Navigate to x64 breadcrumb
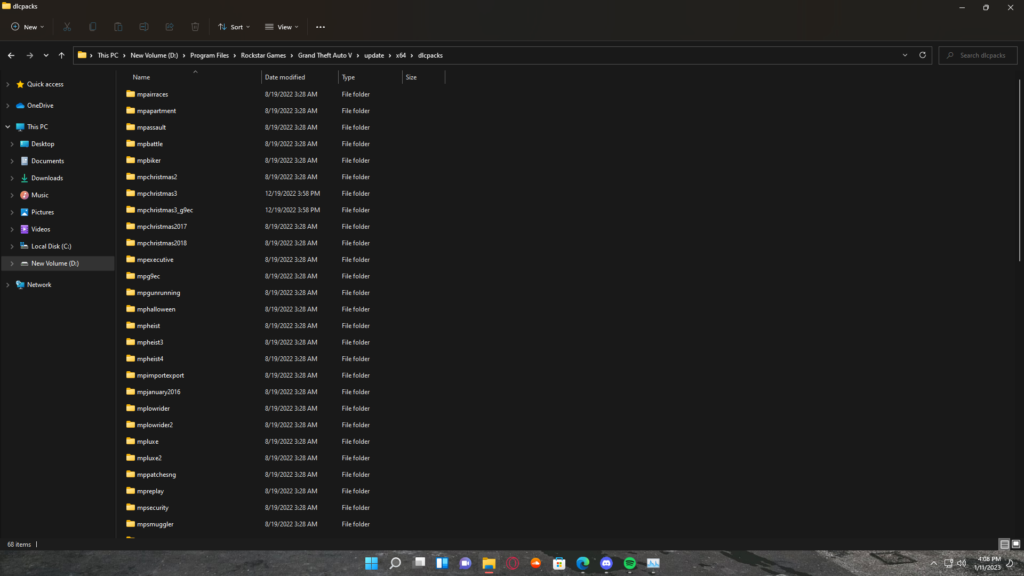This screenshot has width=1024, height=576. 401,55
